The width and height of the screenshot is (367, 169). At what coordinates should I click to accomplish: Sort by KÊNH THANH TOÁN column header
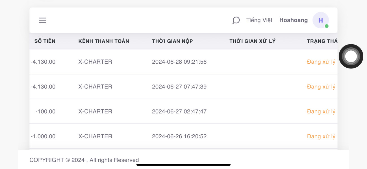104,41
